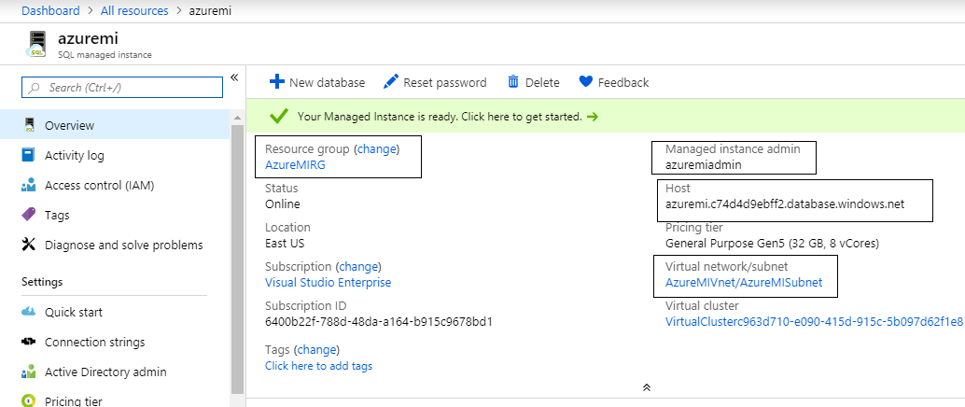The height and width of the screenshot is (407, 965).
Task: Focus the Search (Ctrl+/) box
Action: (122, 88)
